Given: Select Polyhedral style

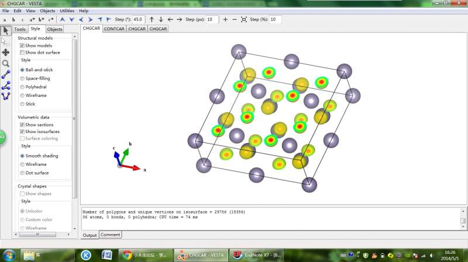Looking at the screenshot, I should (22, 87).
